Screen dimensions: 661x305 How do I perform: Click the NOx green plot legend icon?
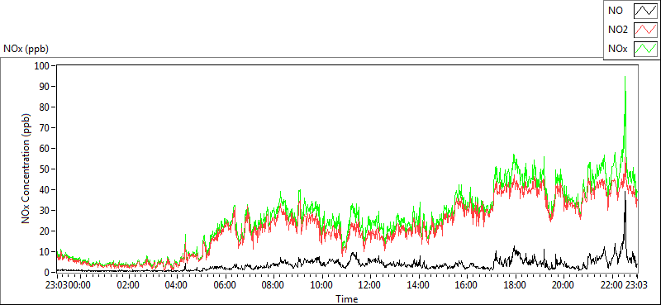[x=645, y=49]
